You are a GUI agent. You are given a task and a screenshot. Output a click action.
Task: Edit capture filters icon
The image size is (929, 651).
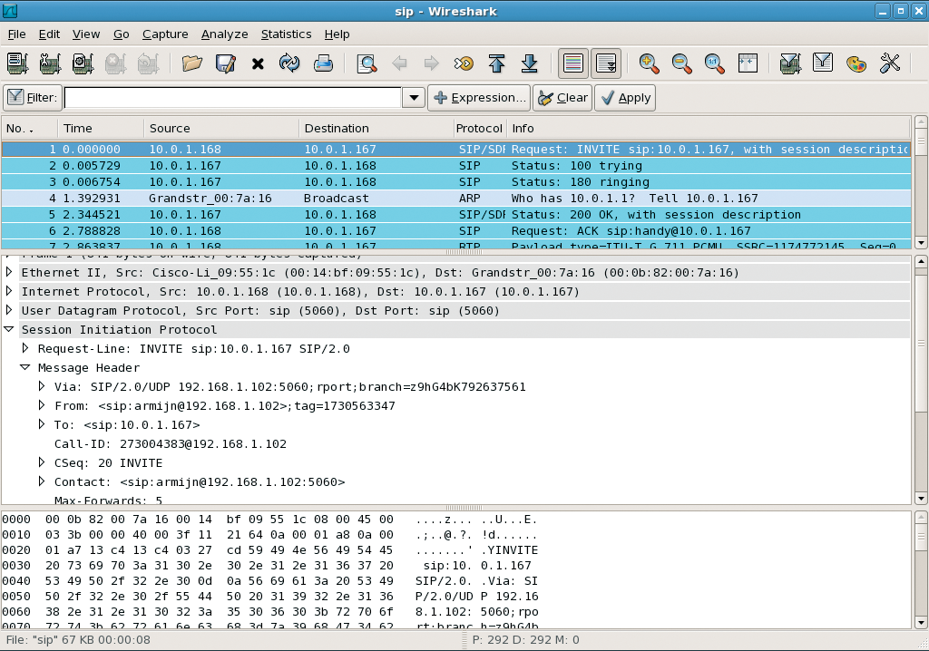[790, 63]
